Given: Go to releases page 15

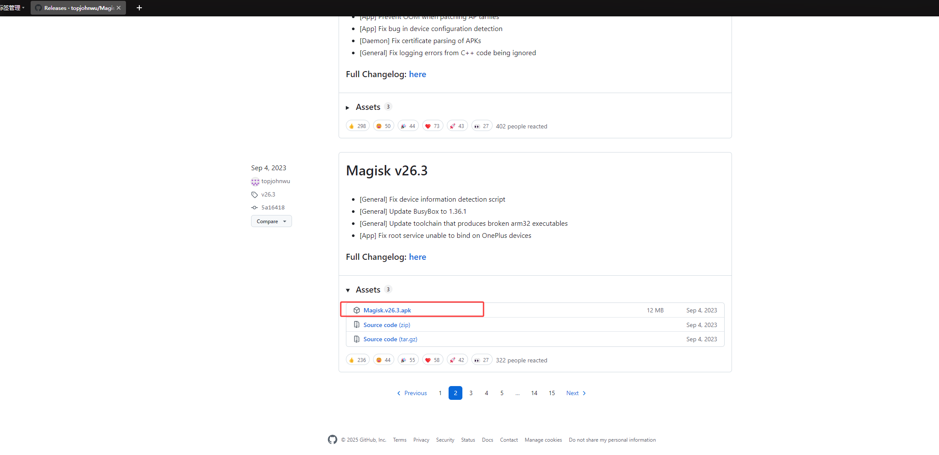Looking at the screenshot, I should (x=552, y=393).
